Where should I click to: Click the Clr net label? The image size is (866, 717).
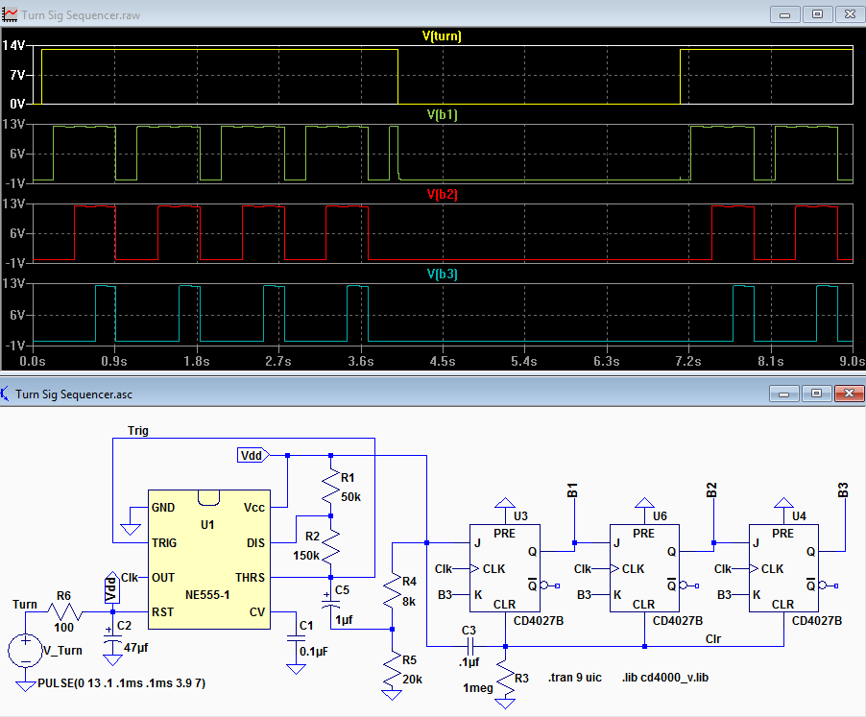(713, 638)
